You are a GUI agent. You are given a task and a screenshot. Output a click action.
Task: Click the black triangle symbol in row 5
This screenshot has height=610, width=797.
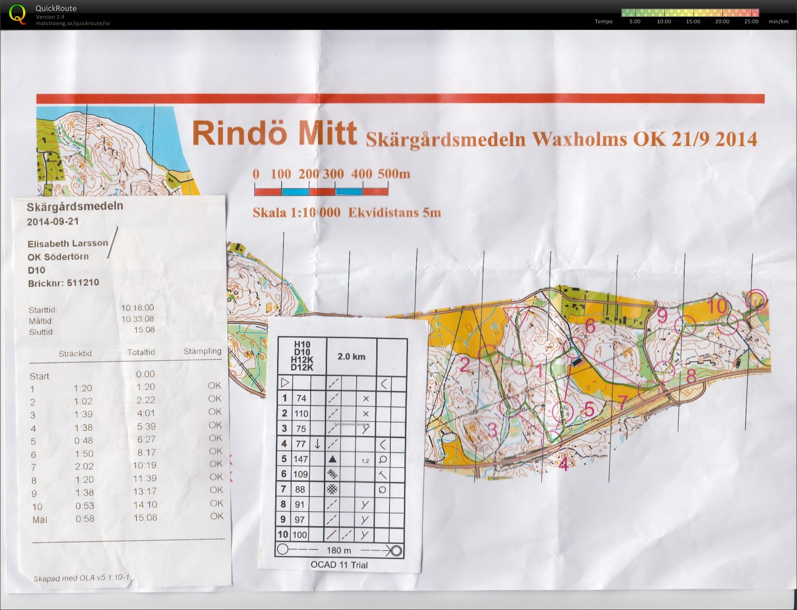tap(333, 459)
